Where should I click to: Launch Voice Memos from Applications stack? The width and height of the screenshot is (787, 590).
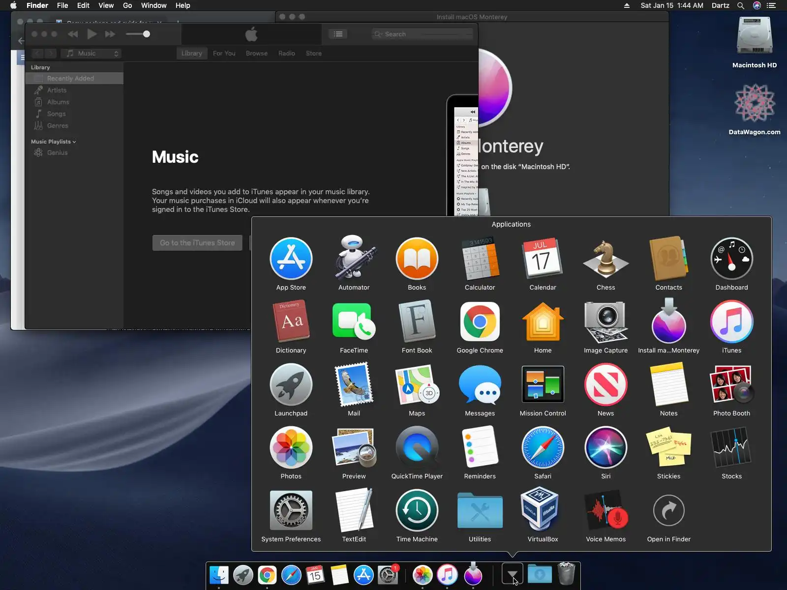click(605, 511)
